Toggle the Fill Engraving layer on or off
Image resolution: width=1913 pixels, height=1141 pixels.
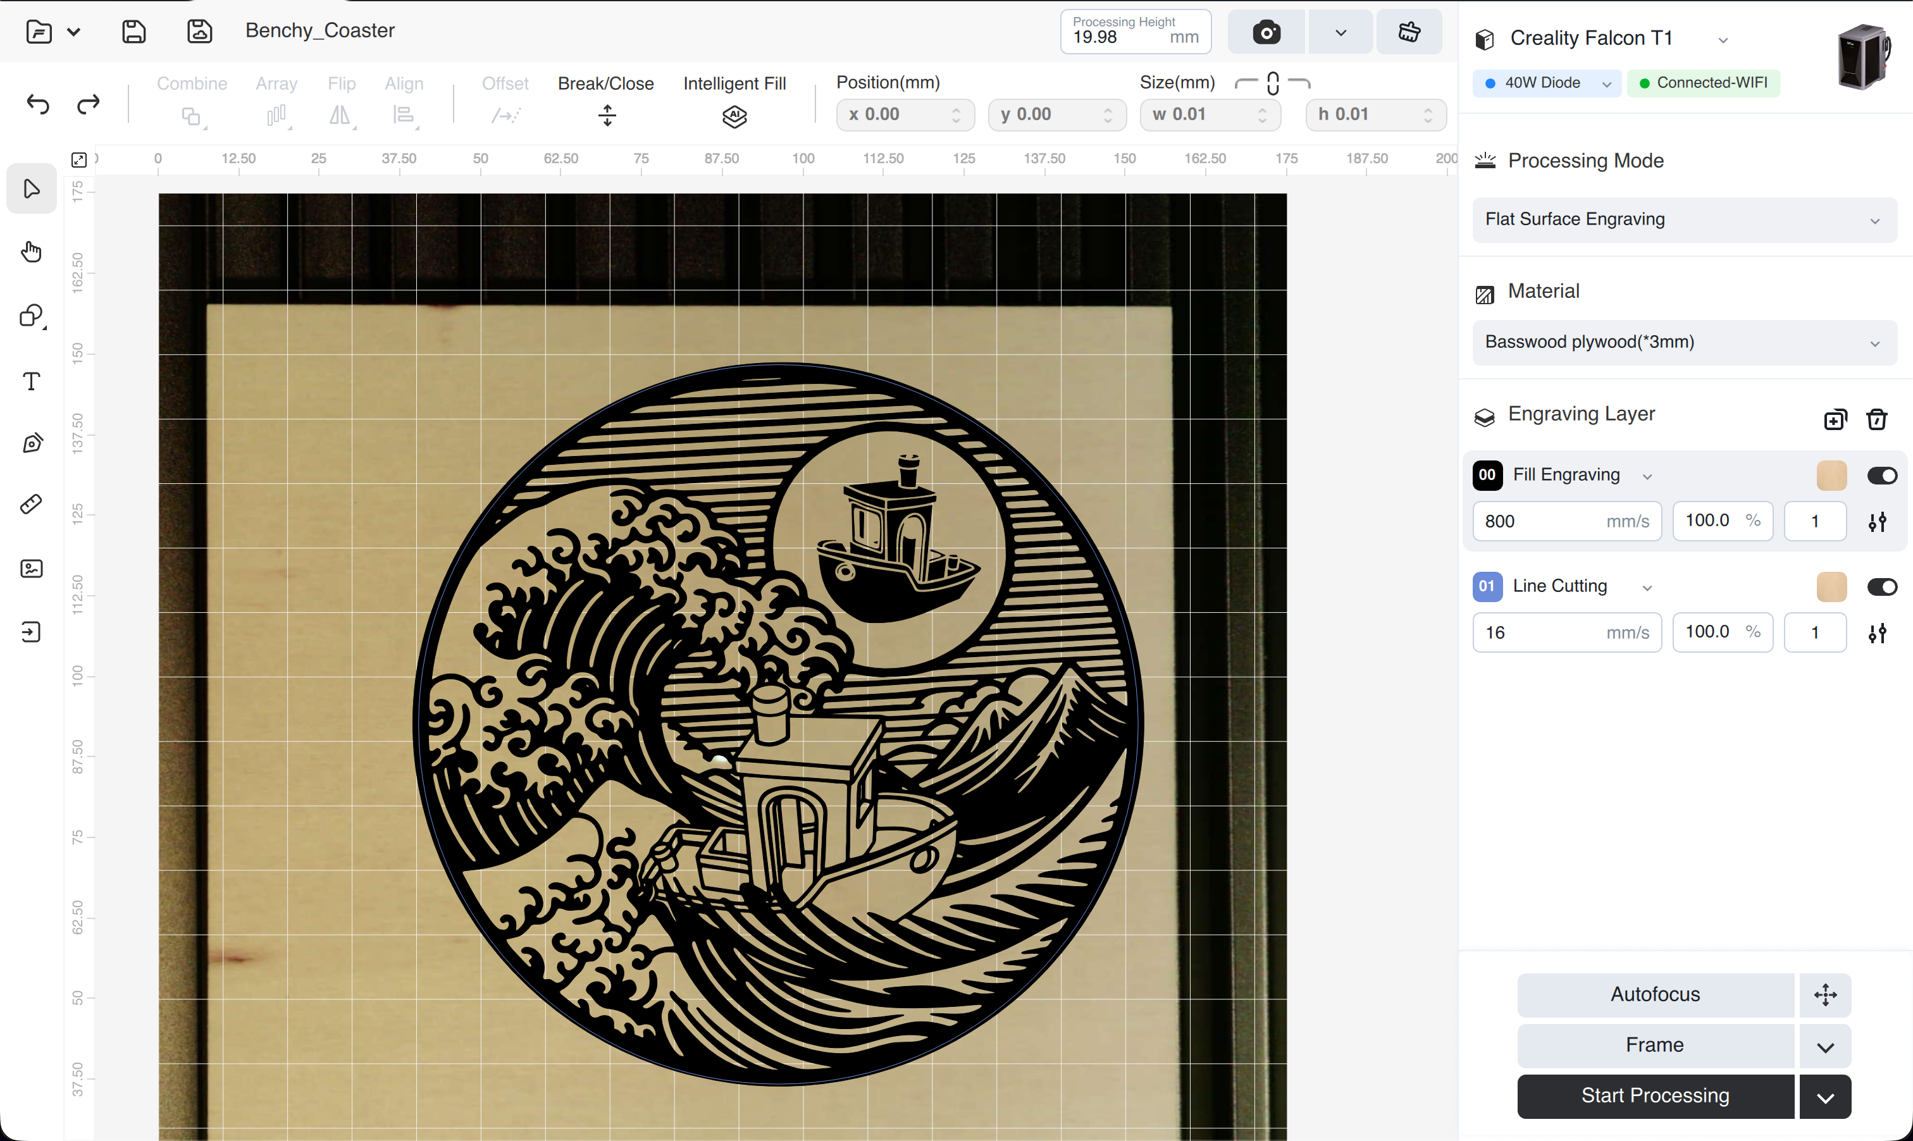pyautogui.click(x=1881, y=476)
